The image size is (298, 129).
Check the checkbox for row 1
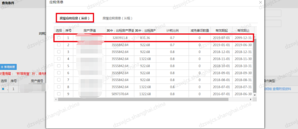(59, 38)
